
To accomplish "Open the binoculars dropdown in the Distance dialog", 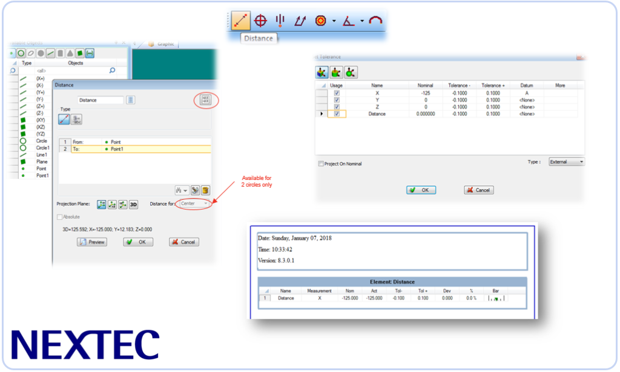I will pos(182,191).
